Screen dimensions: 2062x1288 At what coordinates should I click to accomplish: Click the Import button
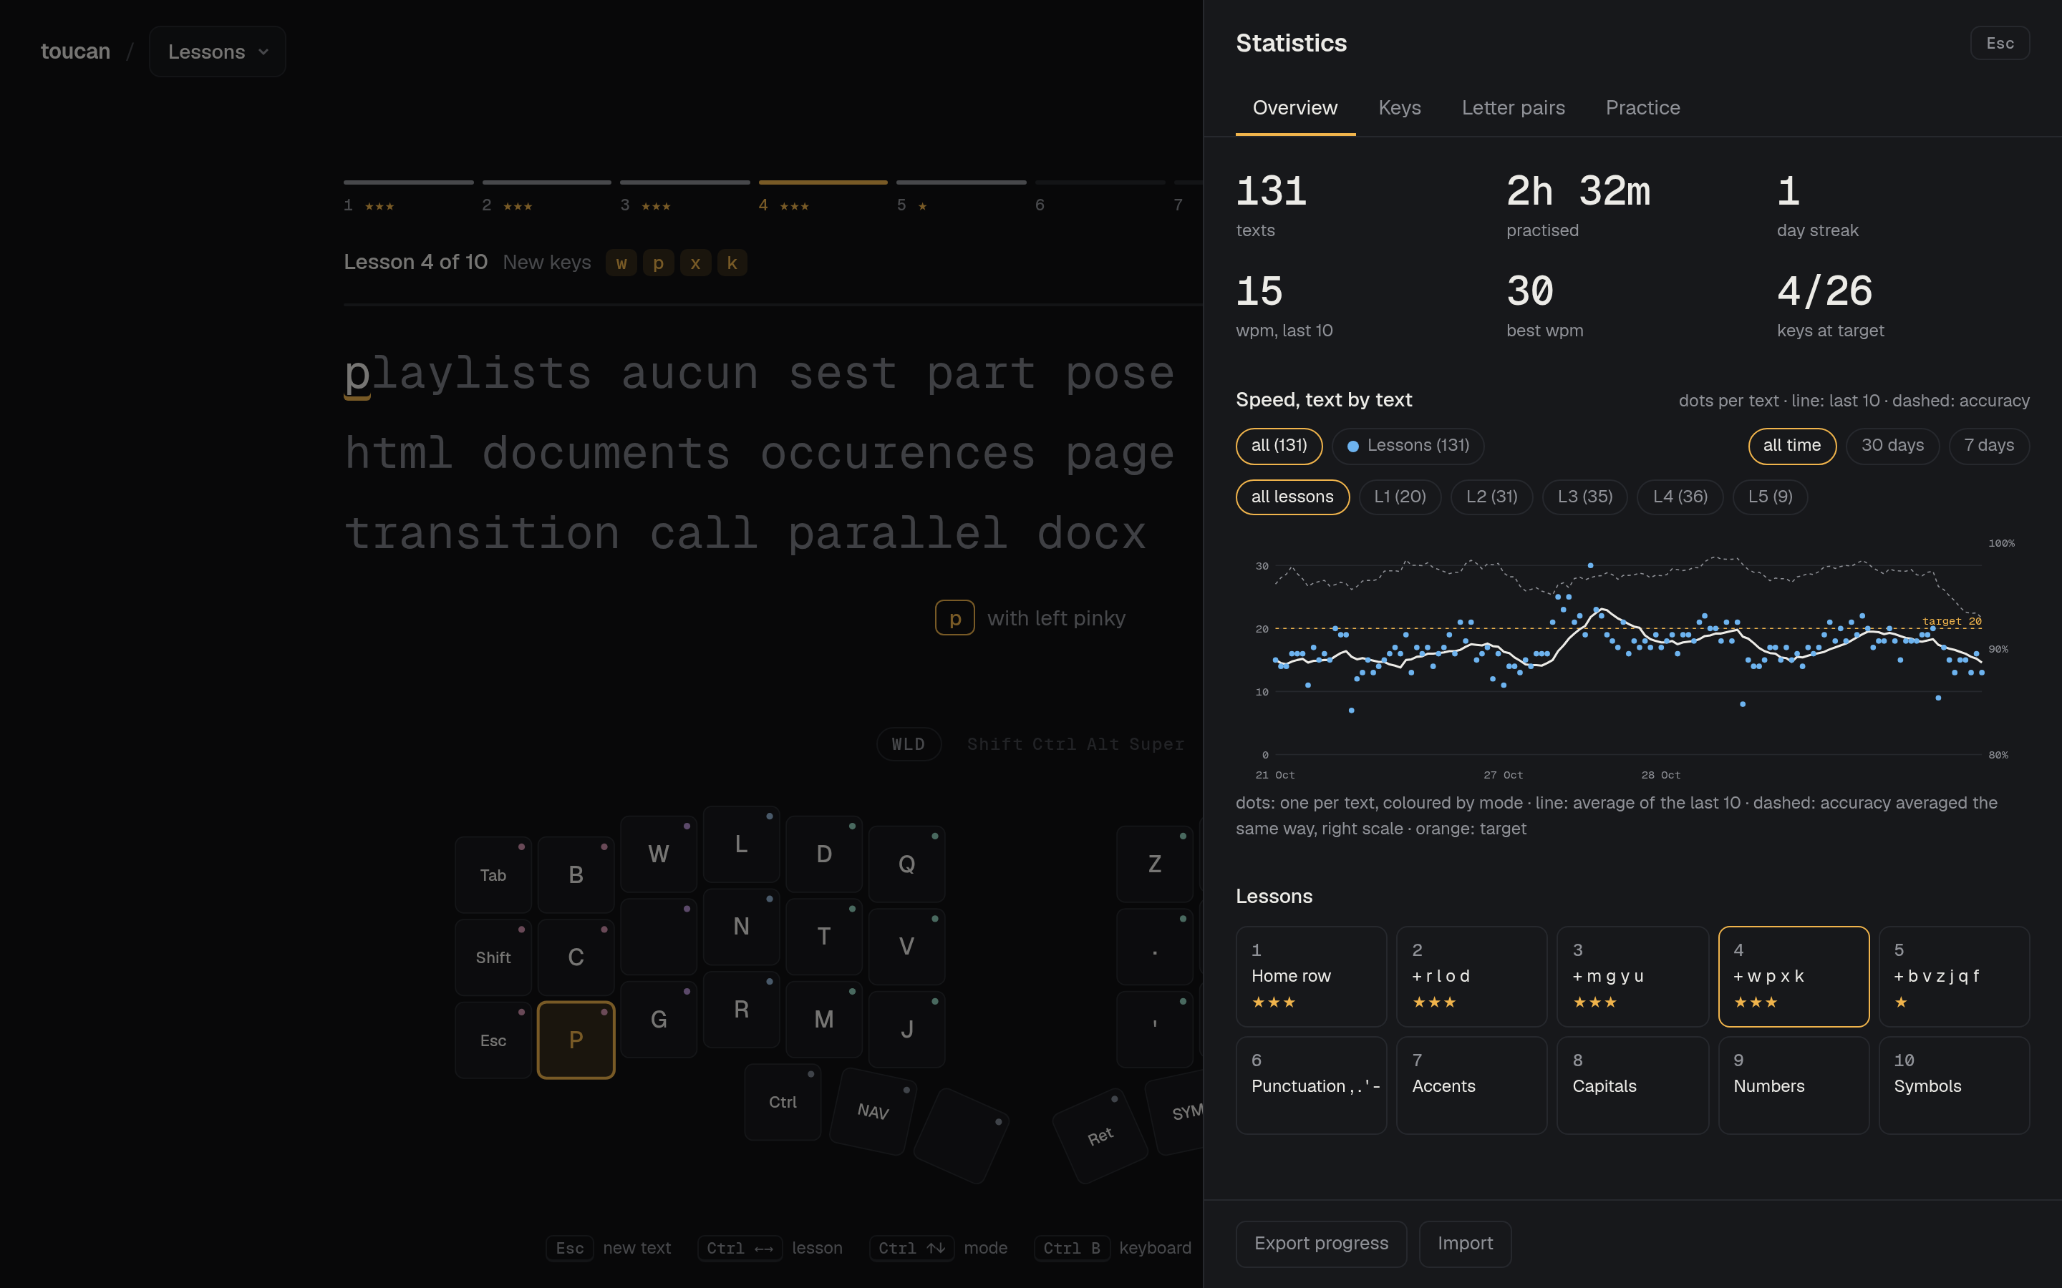click(x=1465, y=1244)
